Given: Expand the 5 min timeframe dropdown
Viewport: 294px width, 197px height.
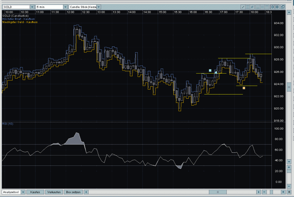Looking at the screenshot, I should tap(65, 7).
